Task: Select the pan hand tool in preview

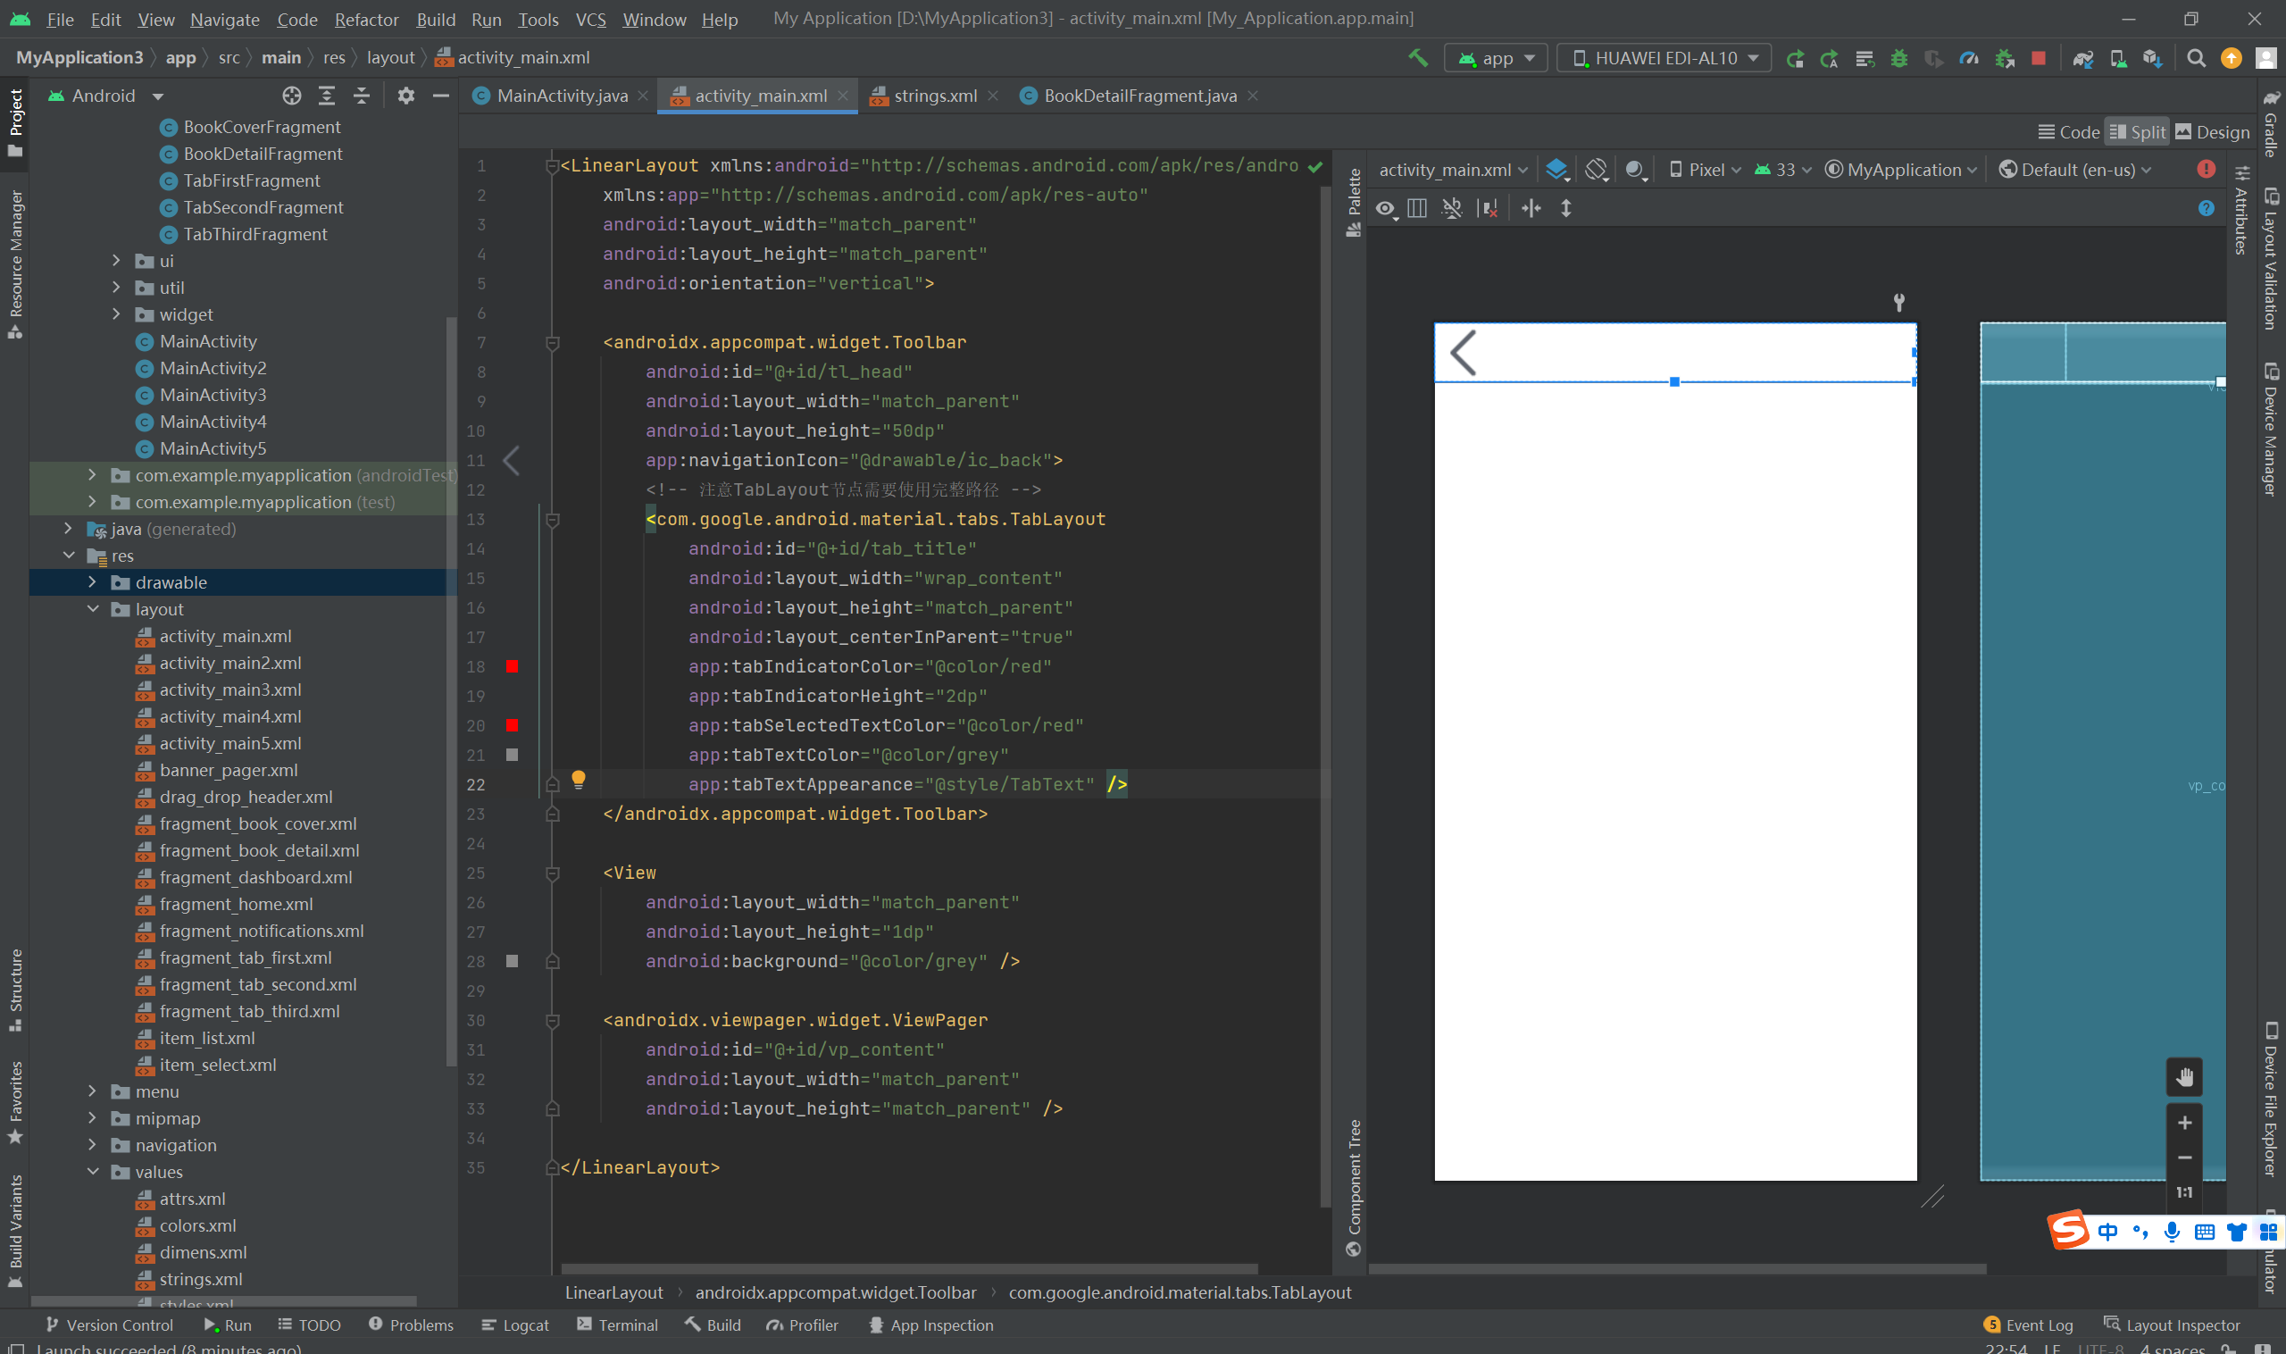Action: (x=2184, y=1076)
